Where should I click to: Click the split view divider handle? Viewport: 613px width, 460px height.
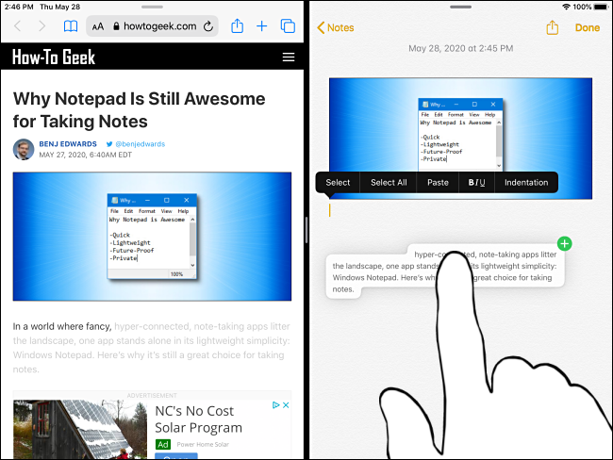pyautogui.click(x=306, y=230)
